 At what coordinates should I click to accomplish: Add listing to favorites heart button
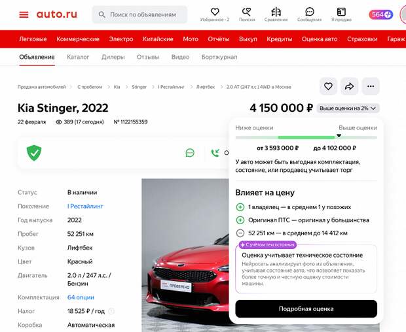pyautogui.click(x=328, y=86)
